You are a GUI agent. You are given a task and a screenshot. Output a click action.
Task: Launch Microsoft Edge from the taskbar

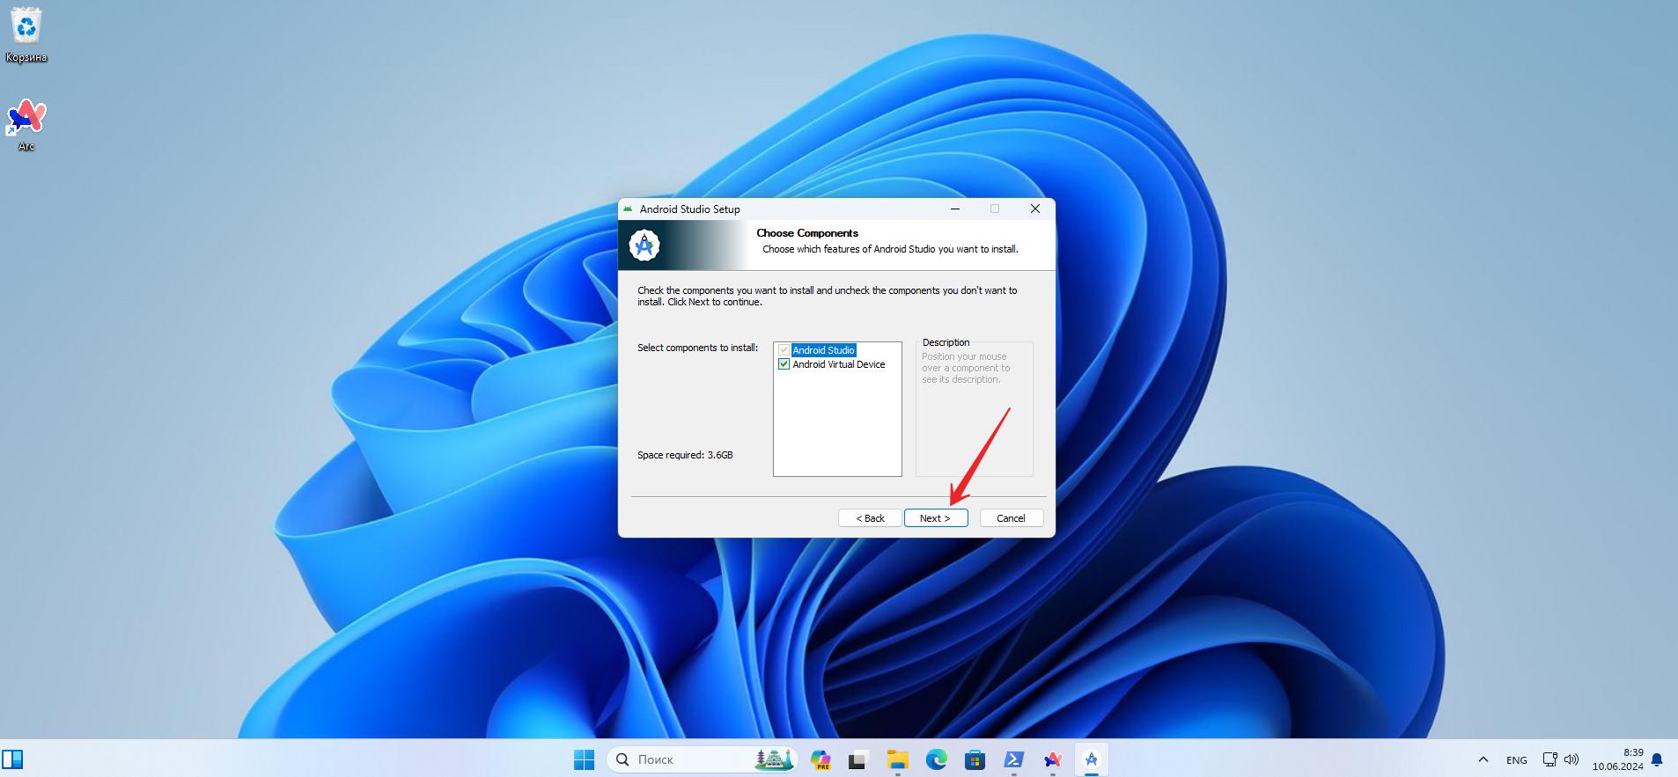[936, 759]
